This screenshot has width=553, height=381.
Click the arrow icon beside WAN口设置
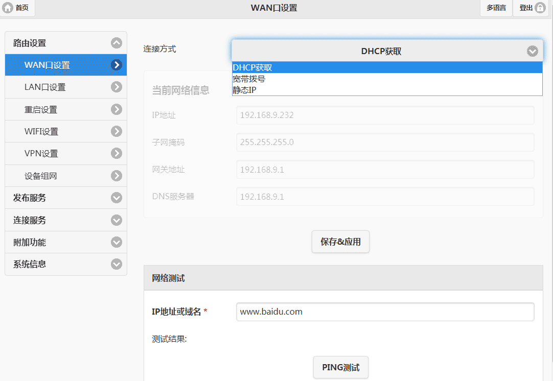coord(117,65)
